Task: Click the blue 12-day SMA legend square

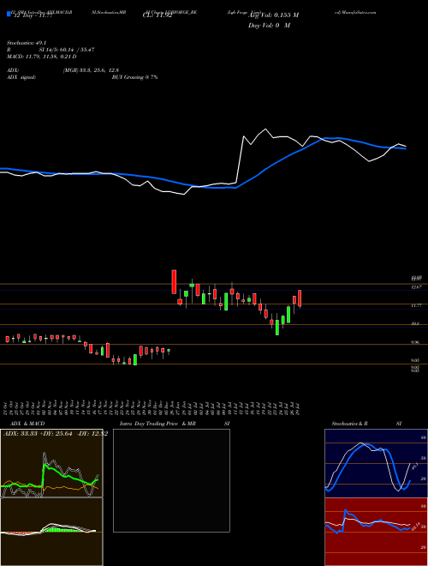Action: tap(9, 14)
